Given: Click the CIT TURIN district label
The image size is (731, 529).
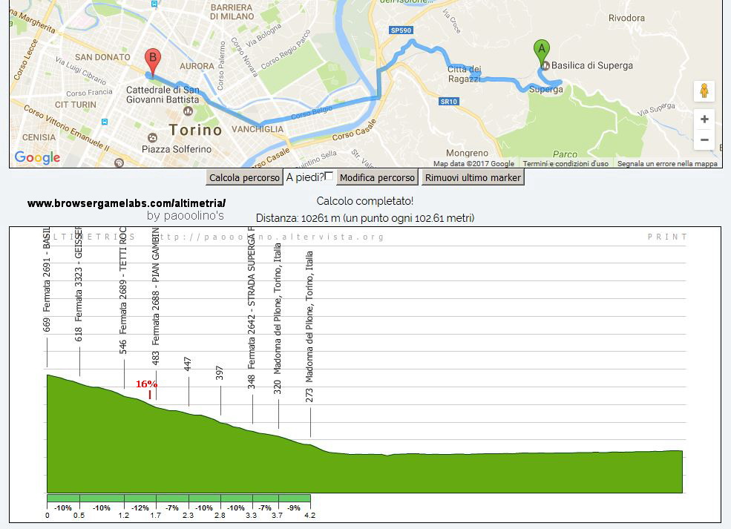Looking at the screenshot, I should (76, 105).
